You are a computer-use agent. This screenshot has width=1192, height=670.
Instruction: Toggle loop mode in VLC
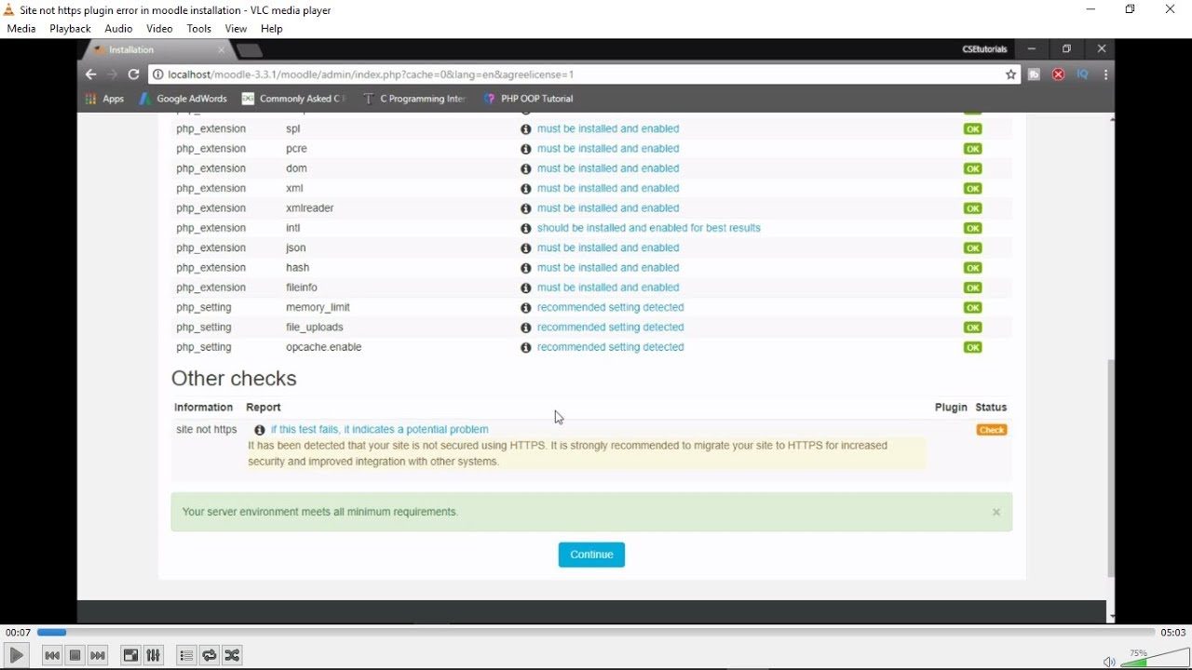(x=210, y=656)
